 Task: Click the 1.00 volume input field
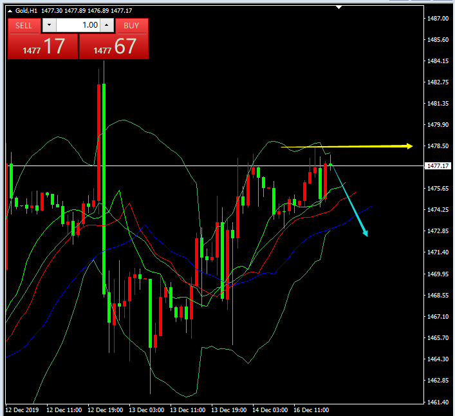[77, 25]
